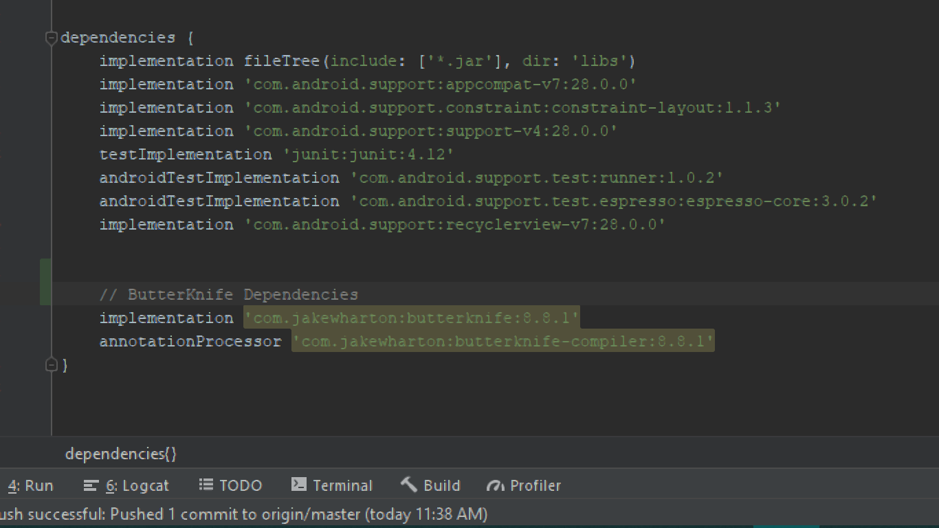Click the espresso-core:3.0.2 dependency string
This screenshot has height=528, width=939.
(614, 201)
